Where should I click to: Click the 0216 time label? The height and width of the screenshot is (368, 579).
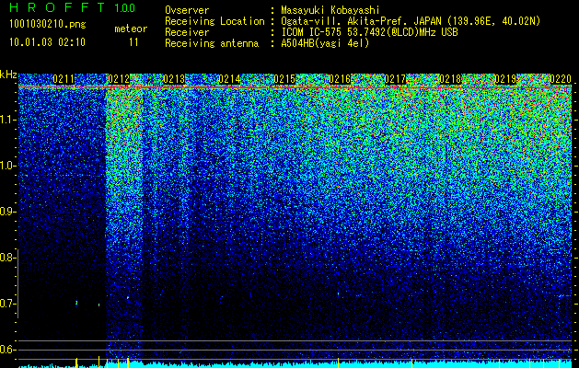(340, 79)
